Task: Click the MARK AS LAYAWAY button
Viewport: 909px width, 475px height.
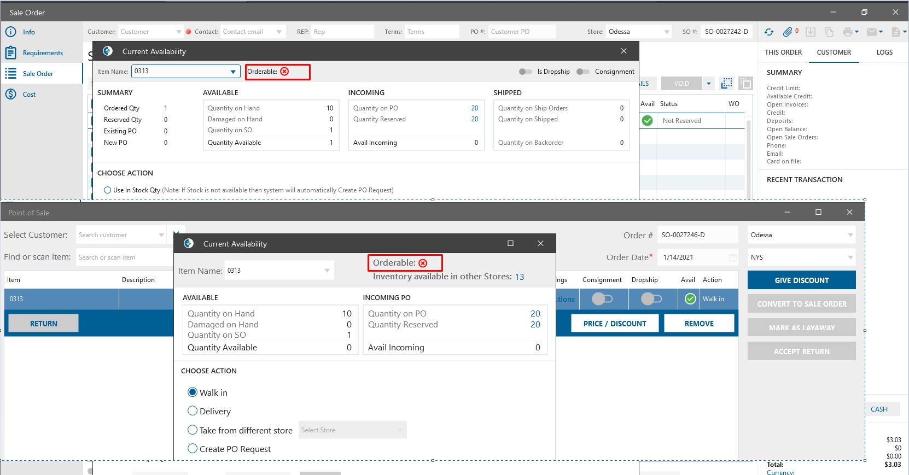Action: coord(802,327)
